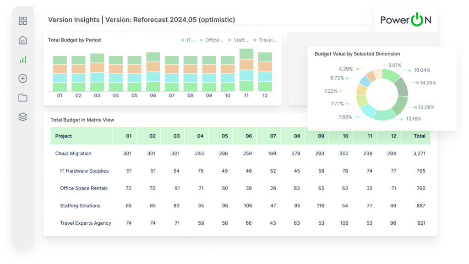Image resolution: width=469 pixels, height=264 pixels.
Task: Open the folder icon in the sidebar
Action: (22, 97)
